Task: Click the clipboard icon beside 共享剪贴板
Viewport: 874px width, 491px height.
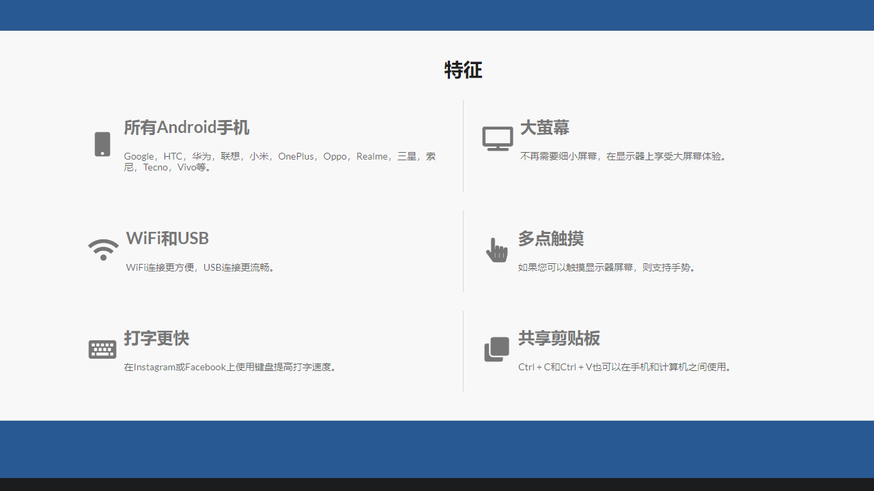Action: pyautogui.click(x=496, y=348)
